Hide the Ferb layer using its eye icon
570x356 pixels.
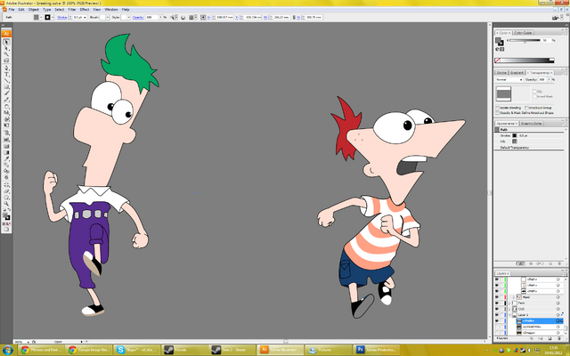click(x=497, y=303)
